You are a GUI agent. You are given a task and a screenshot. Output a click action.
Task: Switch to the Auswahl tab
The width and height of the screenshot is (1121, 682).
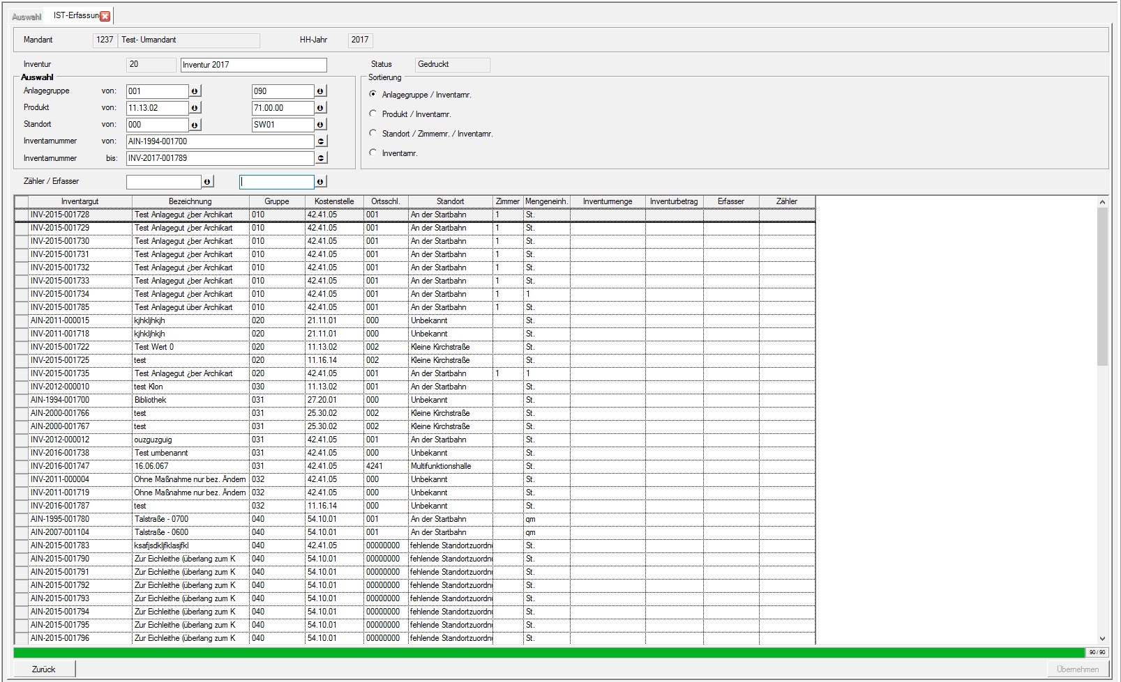click(x=27, y=17)
